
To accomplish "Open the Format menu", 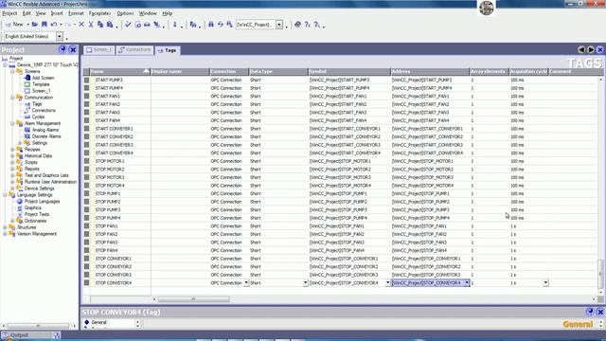I will pyautogui.click(x=76, y=13).
